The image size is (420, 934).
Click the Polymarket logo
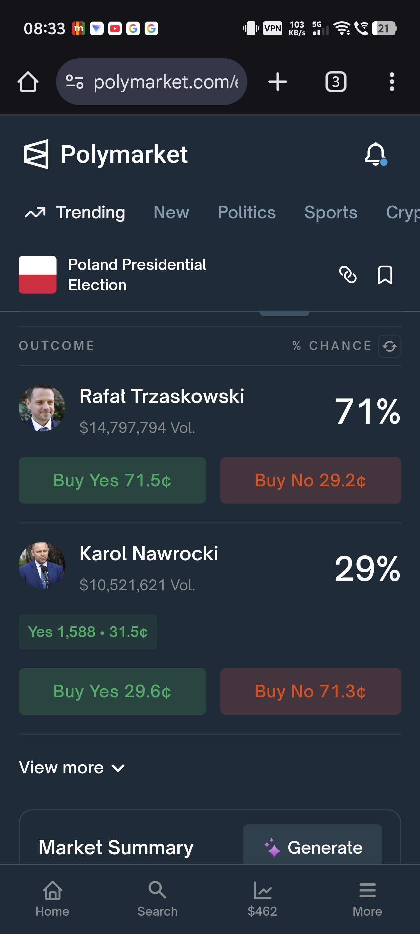tap(105, 154)
